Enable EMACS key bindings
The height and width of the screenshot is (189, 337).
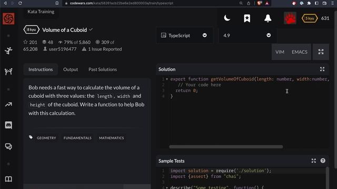[300, 52]
